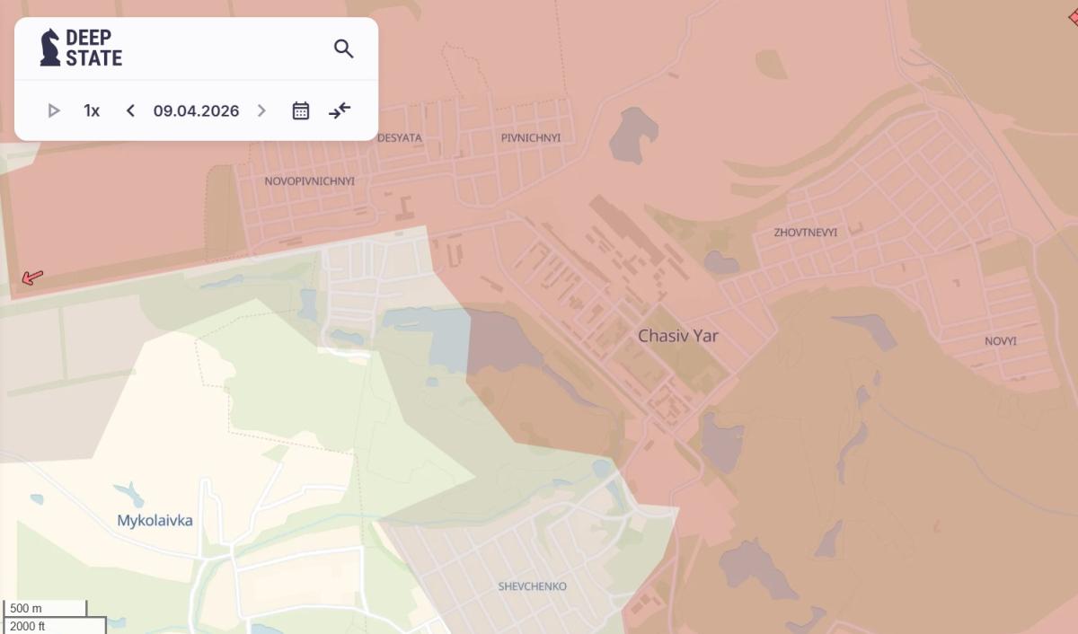Screen dimensions: 1078x634
Task: Select the DESYATA district label
Action: 399,138
